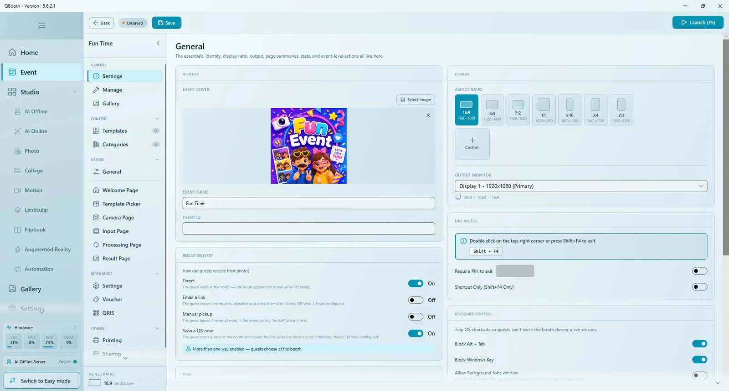Click the Event Name input field

(309, 203)
